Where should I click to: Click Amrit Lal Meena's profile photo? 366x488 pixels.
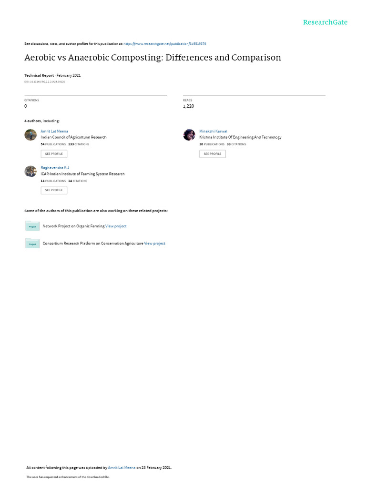[30, 135]
